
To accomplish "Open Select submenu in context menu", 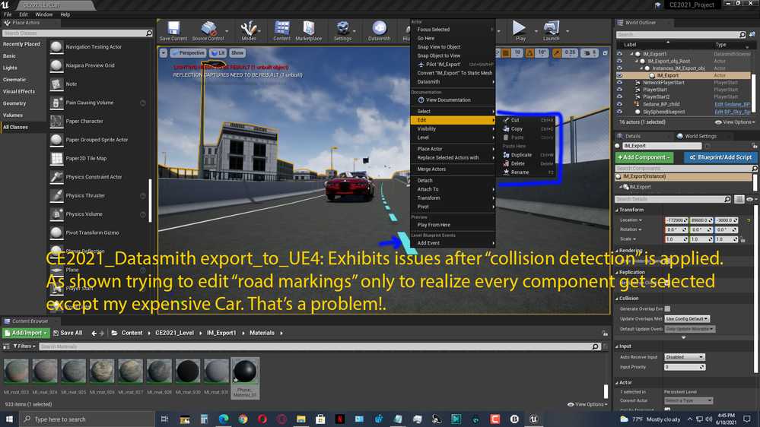I will [x=453, y=112].
